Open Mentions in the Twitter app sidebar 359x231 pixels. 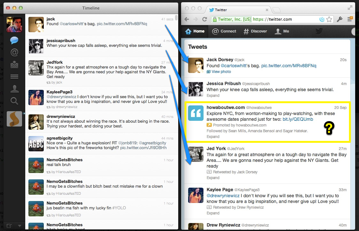(x=14, y=52)
